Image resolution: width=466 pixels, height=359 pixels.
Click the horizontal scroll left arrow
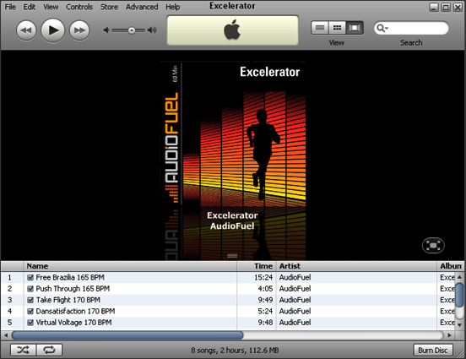(x=6, y=335)
